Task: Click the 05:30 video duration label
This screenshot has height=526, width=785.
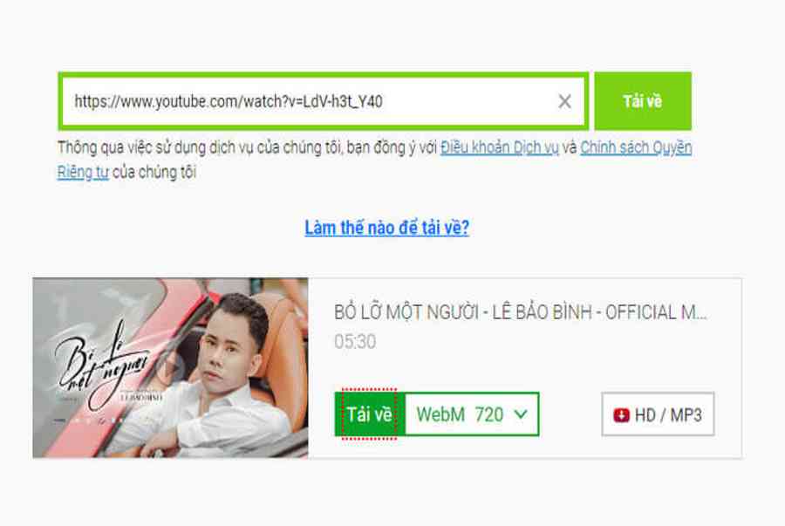Action: tap(355, 342)
